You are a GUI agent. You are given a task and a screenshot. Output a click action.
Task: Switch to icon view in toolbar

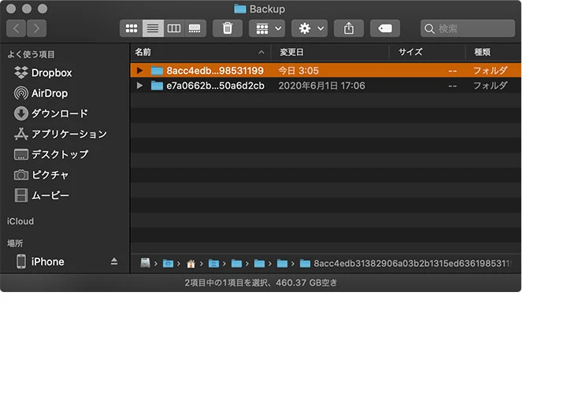131,28
